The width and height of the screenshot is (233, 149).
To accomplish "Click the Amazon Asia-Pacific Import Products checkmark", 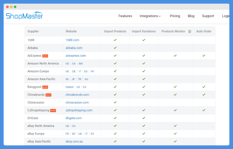I will tap(115, 79).
